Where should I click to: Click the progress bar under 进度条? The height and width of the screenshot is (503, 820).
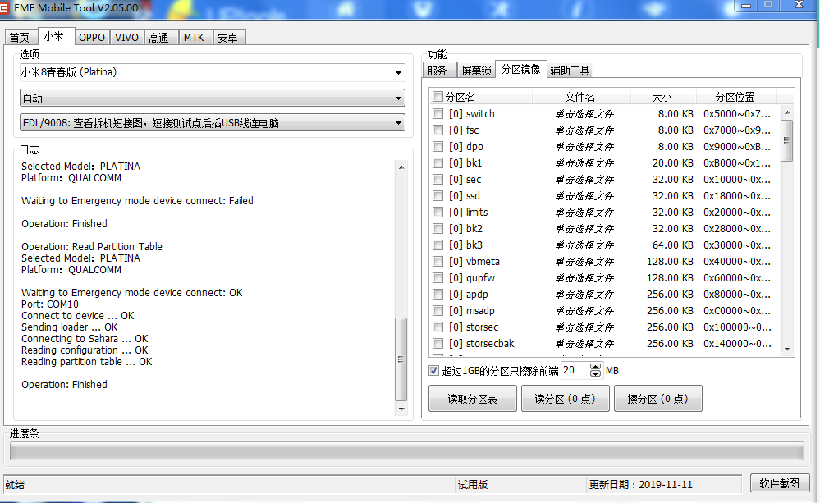coord(407,450)
